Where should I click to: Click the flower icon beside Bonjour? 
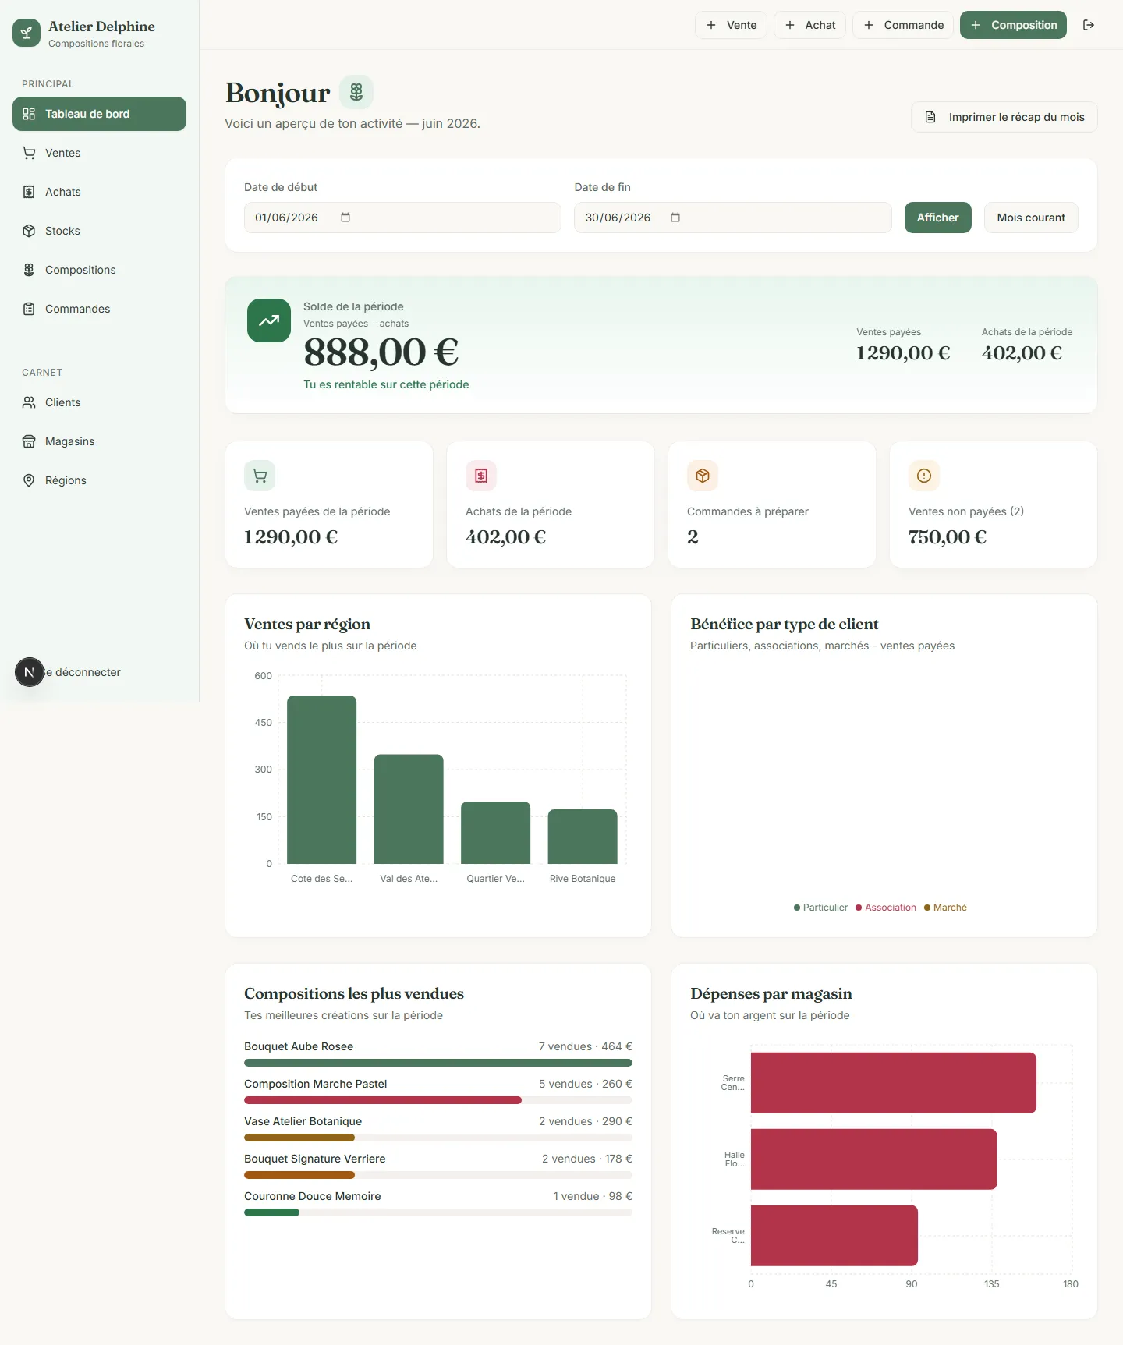point(356,92)
